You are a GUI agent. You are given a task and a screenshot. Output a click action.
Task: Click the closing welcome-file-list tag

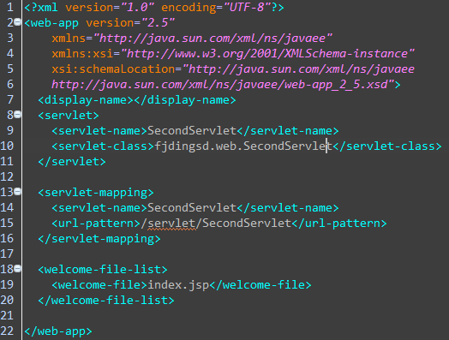(x=106, y=301)
